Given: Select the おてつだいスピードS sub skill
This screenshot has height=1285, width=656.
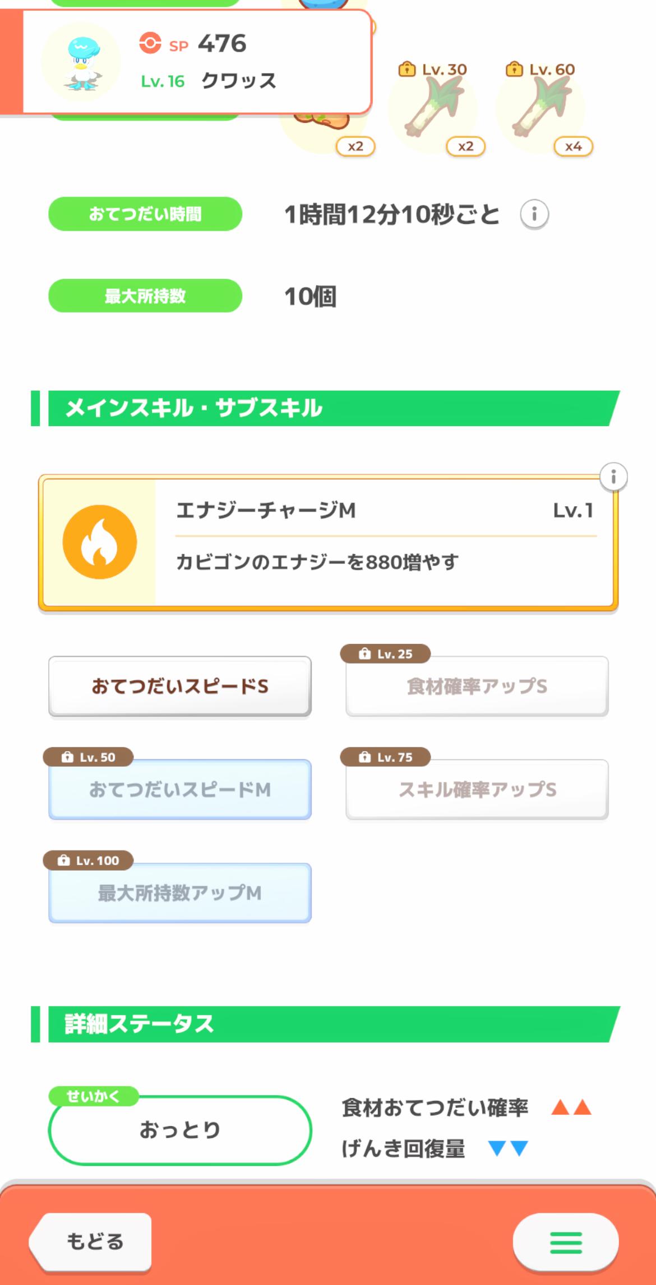Looking at the screenshot, I should pos(180,686).
